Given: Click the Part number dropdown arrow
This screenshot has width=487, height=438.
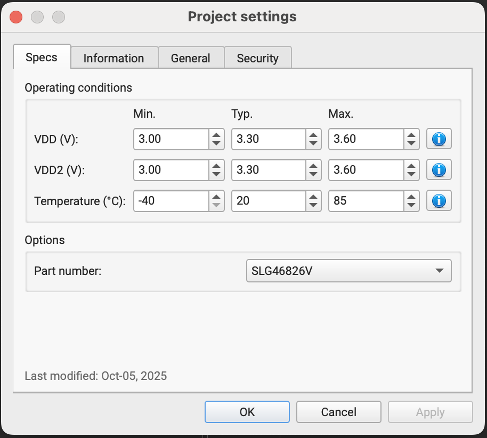Looking at the screenshot, I should point(439,271).
